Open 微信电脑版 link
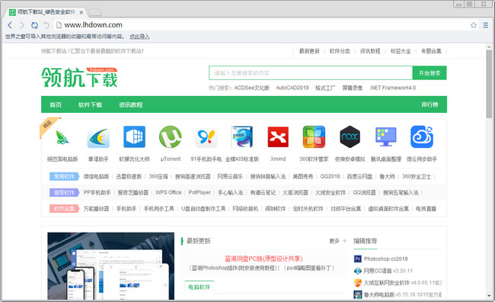The height and width of the screenshot is (302, 495). click(96, 176)
